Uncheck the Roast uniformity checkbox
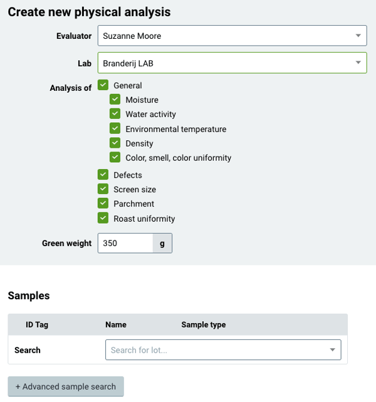The height and width of the screenshot is (402, 376). pos(103,218)
